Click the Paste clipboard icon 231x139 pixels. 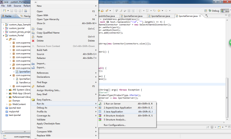point(33,37)
